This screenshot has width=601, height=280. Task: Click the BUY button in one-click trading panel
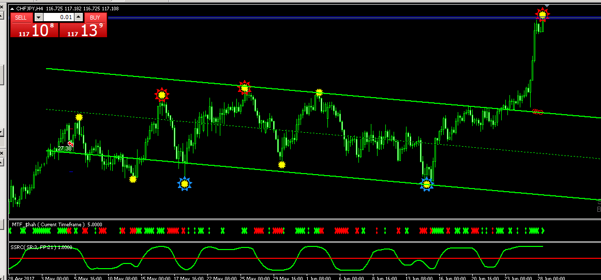point(96,17)
